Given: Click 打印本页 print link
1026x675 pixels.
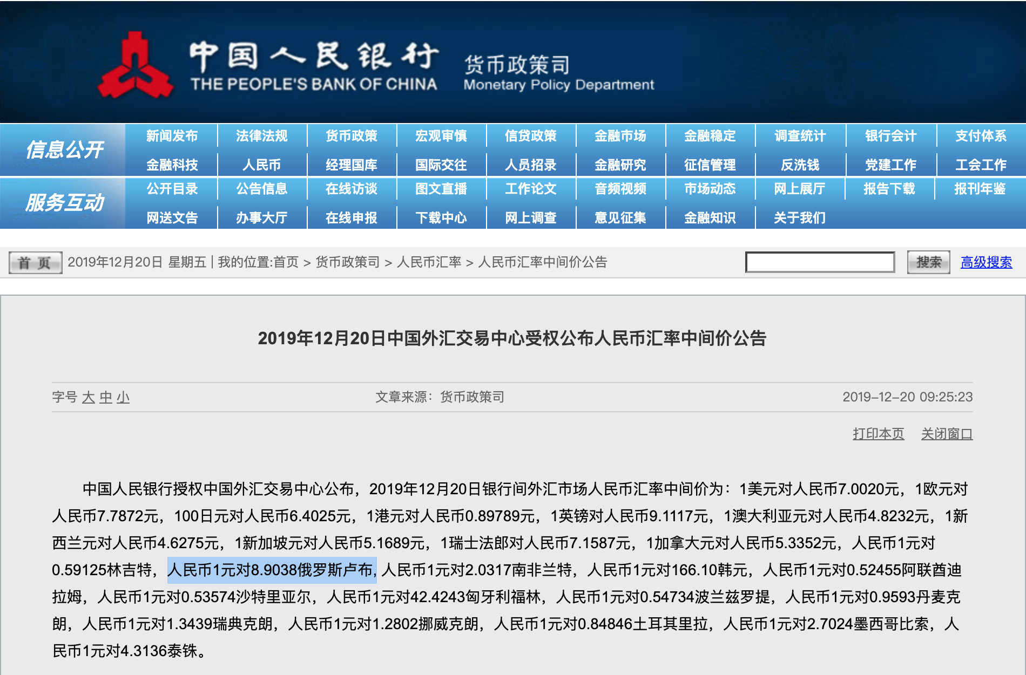Looking at the screenshot, I should 878,434.
